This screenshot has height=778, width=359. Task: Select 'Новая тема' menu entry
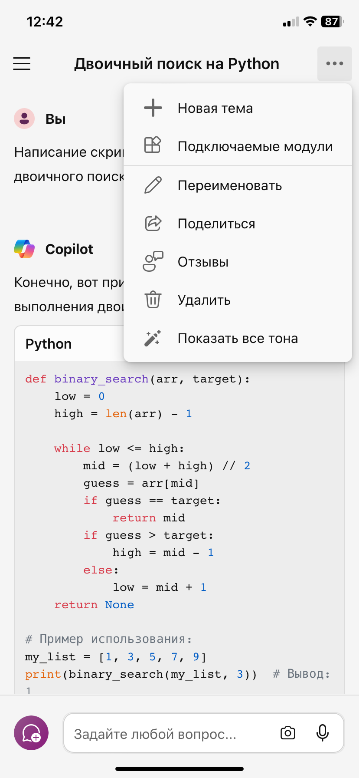(x=215, y=108)
